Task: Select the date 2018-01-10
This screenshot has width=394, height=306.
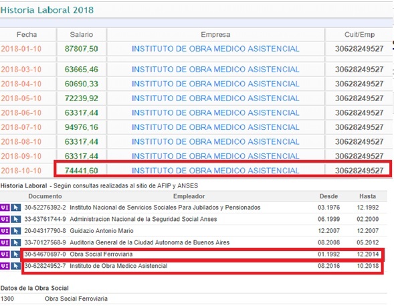Action: pyautogui.click(x=21, y=49)
